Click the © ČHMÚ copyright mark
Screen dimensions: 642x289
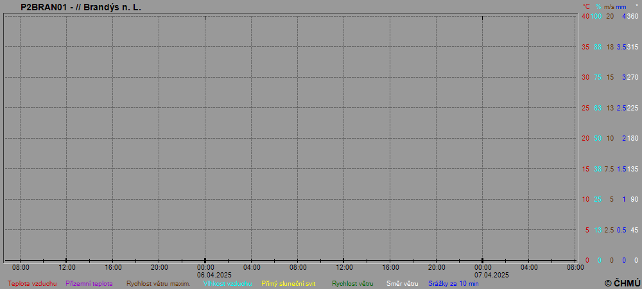click(622, 283)
